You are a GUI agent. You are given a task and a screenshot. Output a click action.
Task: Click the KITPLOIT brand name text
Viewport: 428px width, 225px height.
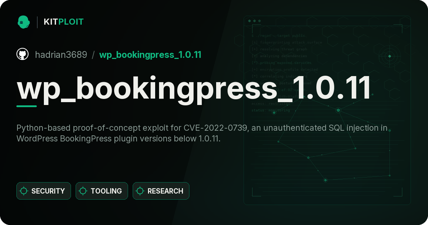[x=63, y=22]
